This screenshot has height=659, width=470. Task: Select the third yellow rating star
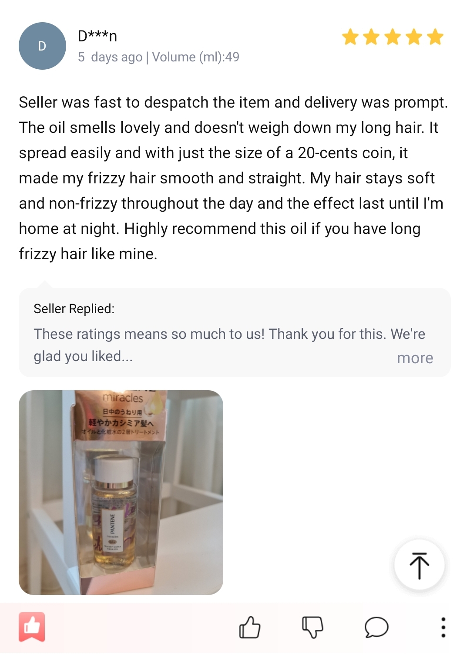click(393, 37)
